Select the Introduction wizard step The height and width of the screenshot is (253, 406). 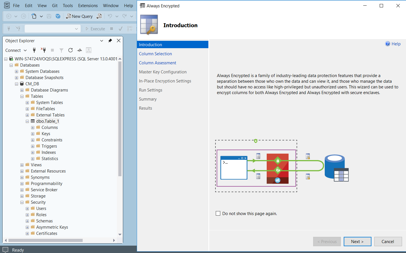173,44
